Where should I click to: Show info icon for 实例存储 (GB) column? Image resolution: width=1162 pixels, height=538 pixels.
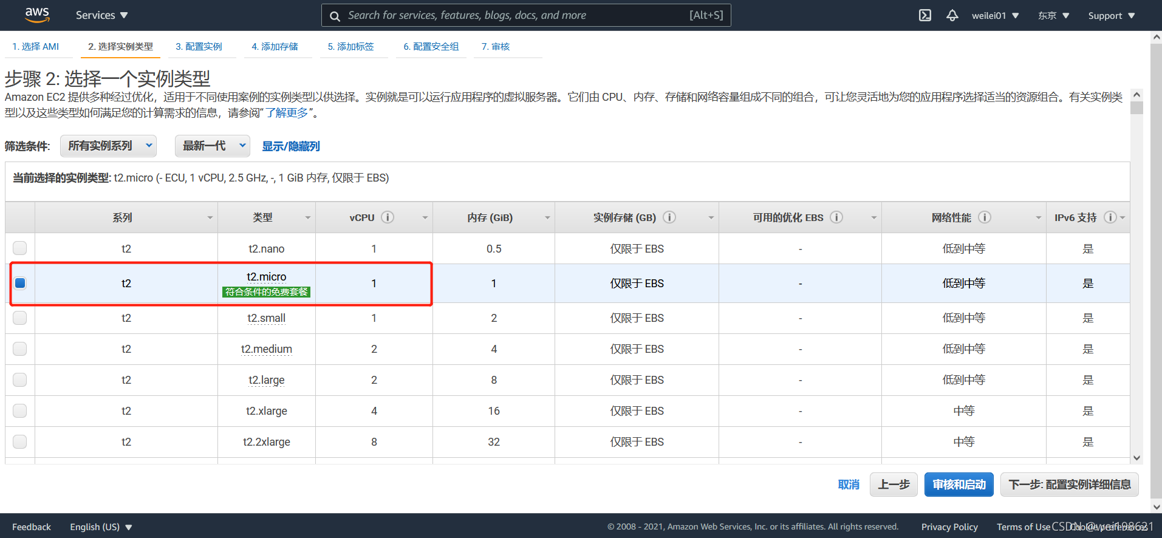point(669,217)
